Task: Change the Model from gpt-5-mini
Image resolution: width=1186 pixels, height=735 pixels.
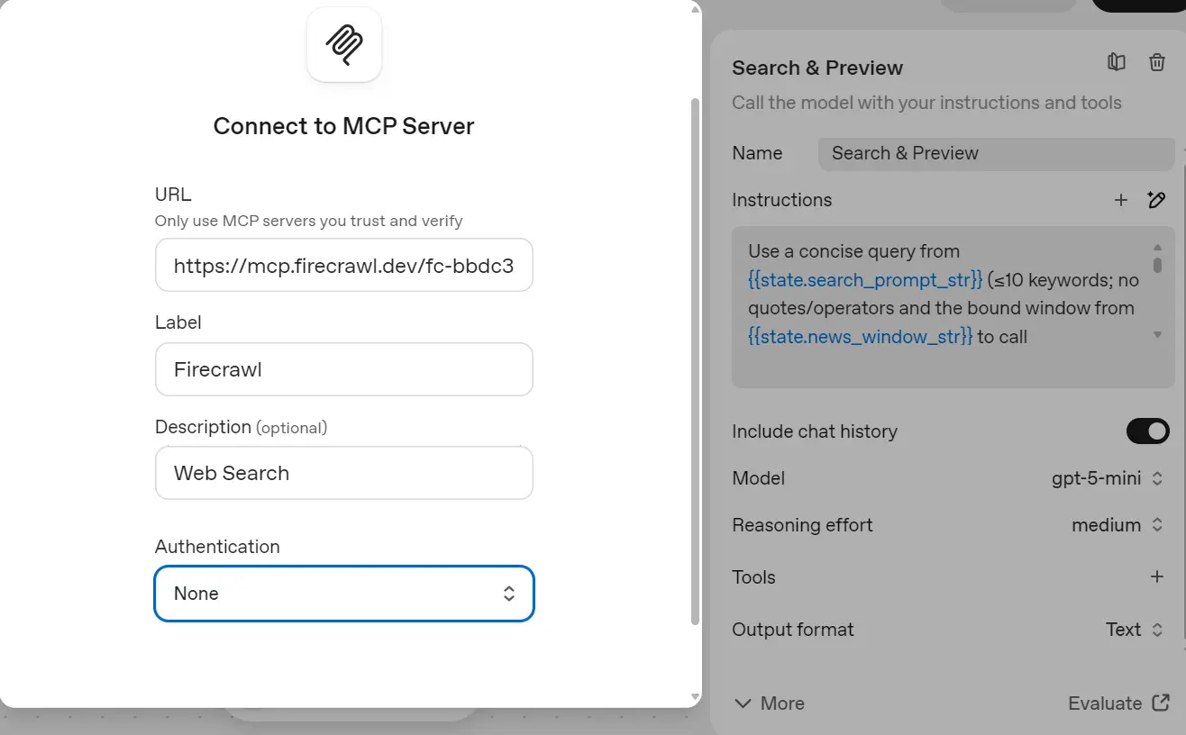Action: [x=1108, y=478]
